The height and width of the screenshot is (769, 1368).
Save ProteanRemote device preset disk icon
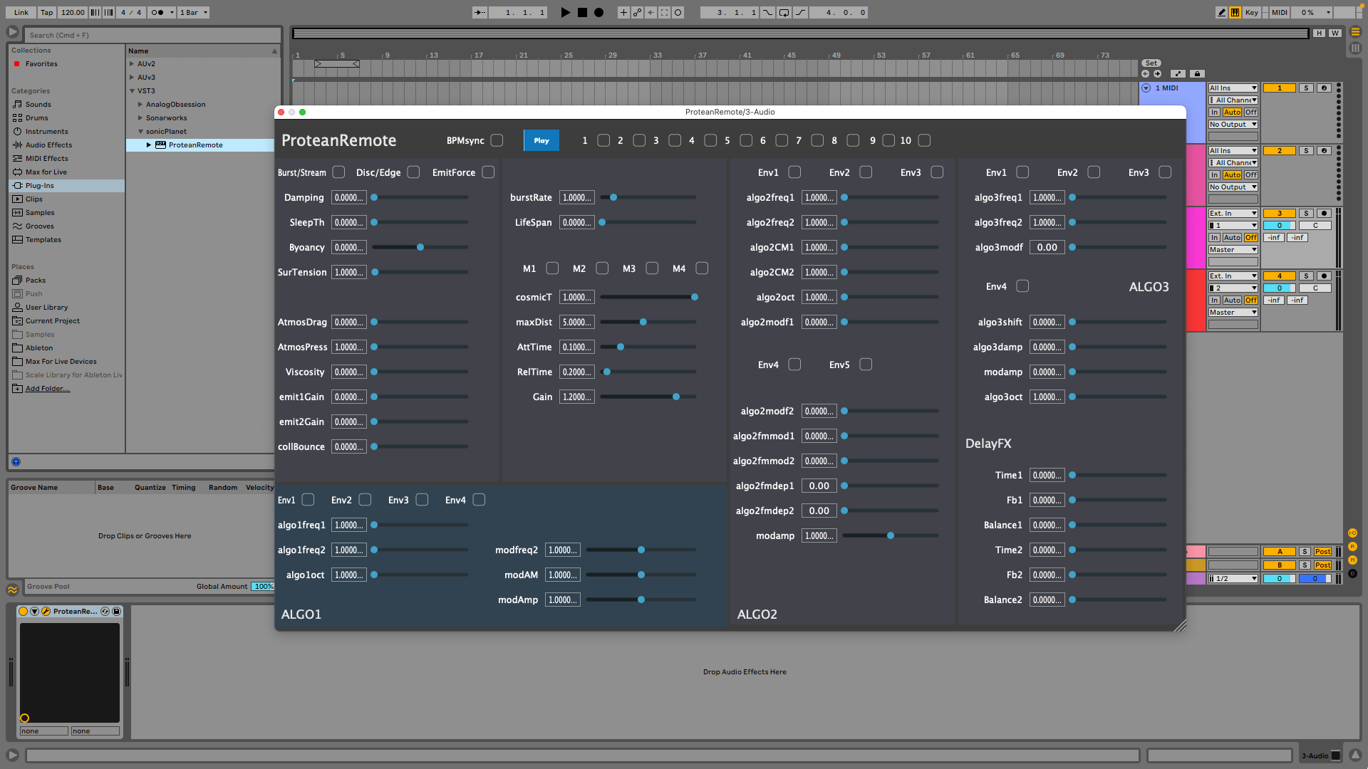[117, 612]
